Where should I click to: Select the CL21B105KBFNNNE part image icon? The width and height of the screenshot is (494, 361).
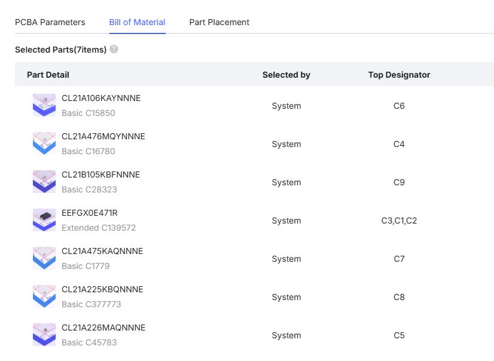(x=44, y=182)
